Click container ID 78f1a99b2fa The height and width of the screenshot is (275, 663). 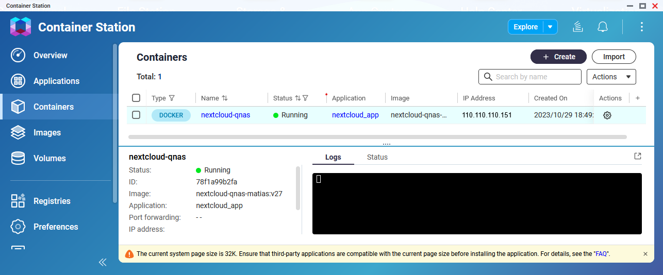pos(217,182)
